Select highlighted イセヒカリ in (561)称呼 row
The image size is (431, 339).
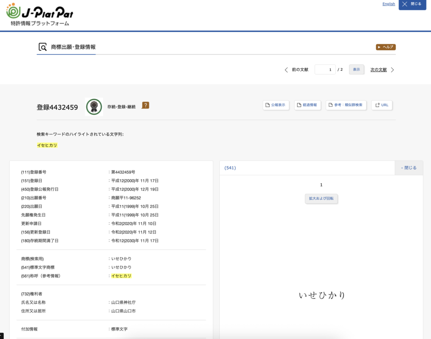(121, 276)
